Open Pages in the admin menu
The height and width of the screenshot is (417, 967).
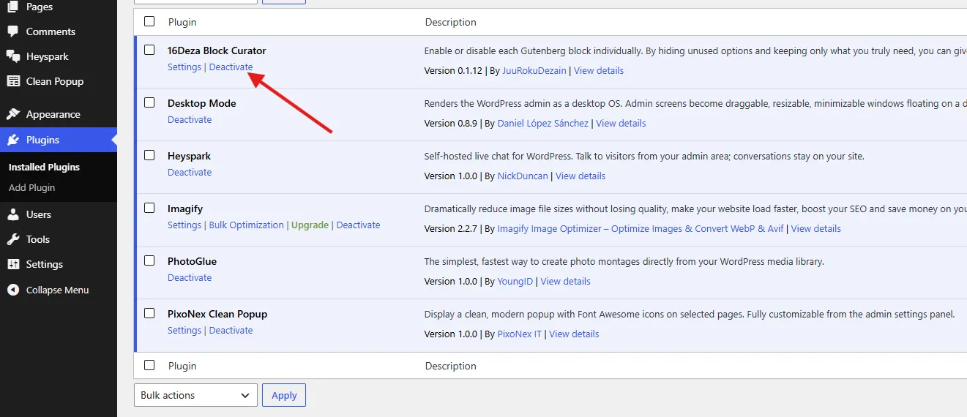click(x=40, y=7)
